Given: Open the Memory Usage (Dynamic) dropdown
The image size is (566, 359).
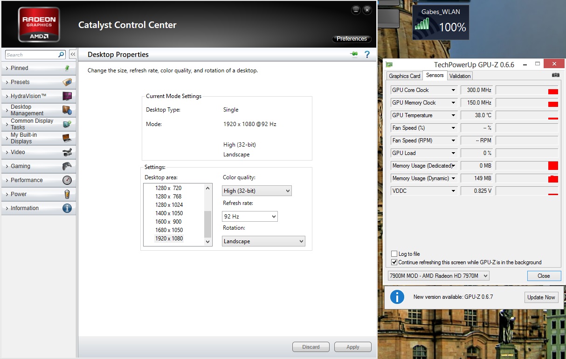Looking at the screenshot, I should pos(453,178).
